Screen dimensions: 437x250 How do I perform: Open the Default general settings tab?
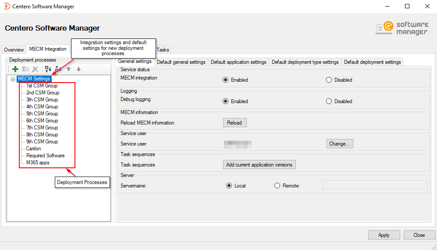[x=181, y=62]
